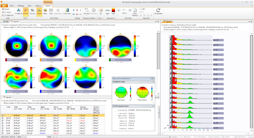254x138 pixels.
Task: Toggle checkbox for Fp2-RF row
Action: click(2, 118)
